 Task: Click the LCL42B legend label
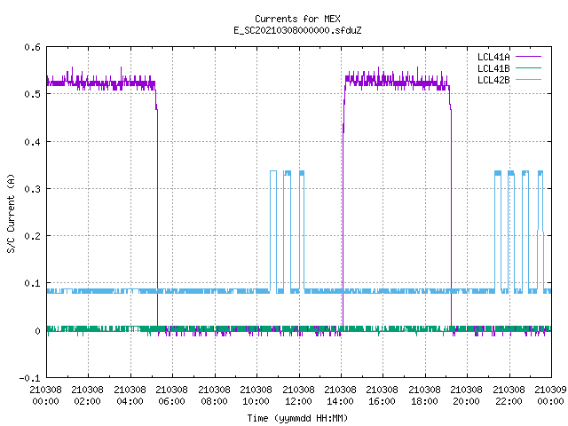493,80
